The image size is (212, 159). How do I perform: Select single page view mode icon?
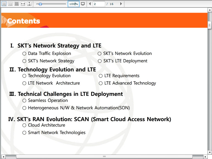tap(4, 4)
